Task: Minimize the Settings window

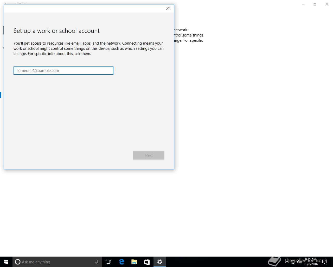Action: (x=303, y=4)
